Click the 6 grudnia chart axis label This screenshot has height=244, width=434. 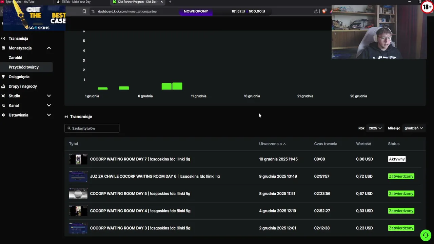pyautogui.click(x=145, y=96)
